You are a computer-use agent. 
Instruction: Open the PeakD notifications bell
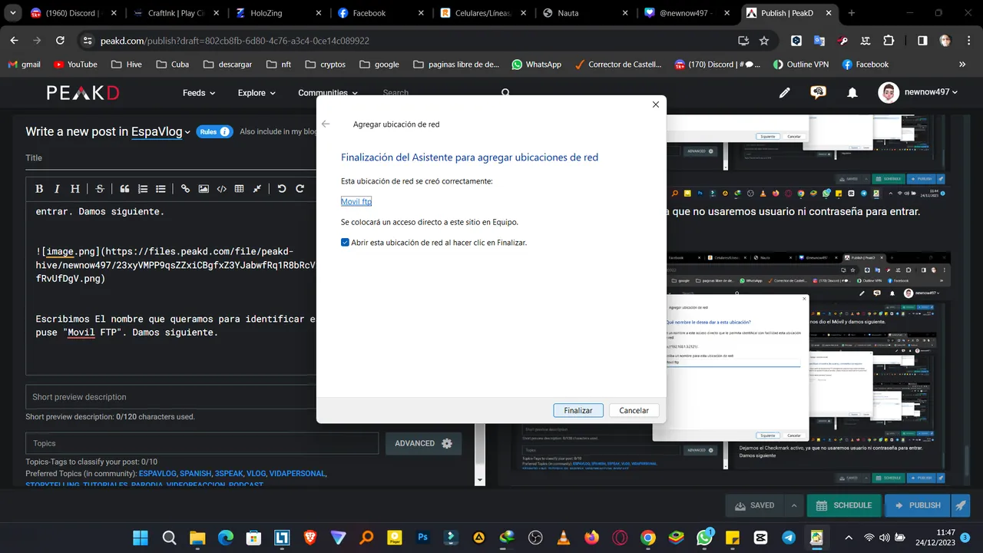click(x=852, y=93)
